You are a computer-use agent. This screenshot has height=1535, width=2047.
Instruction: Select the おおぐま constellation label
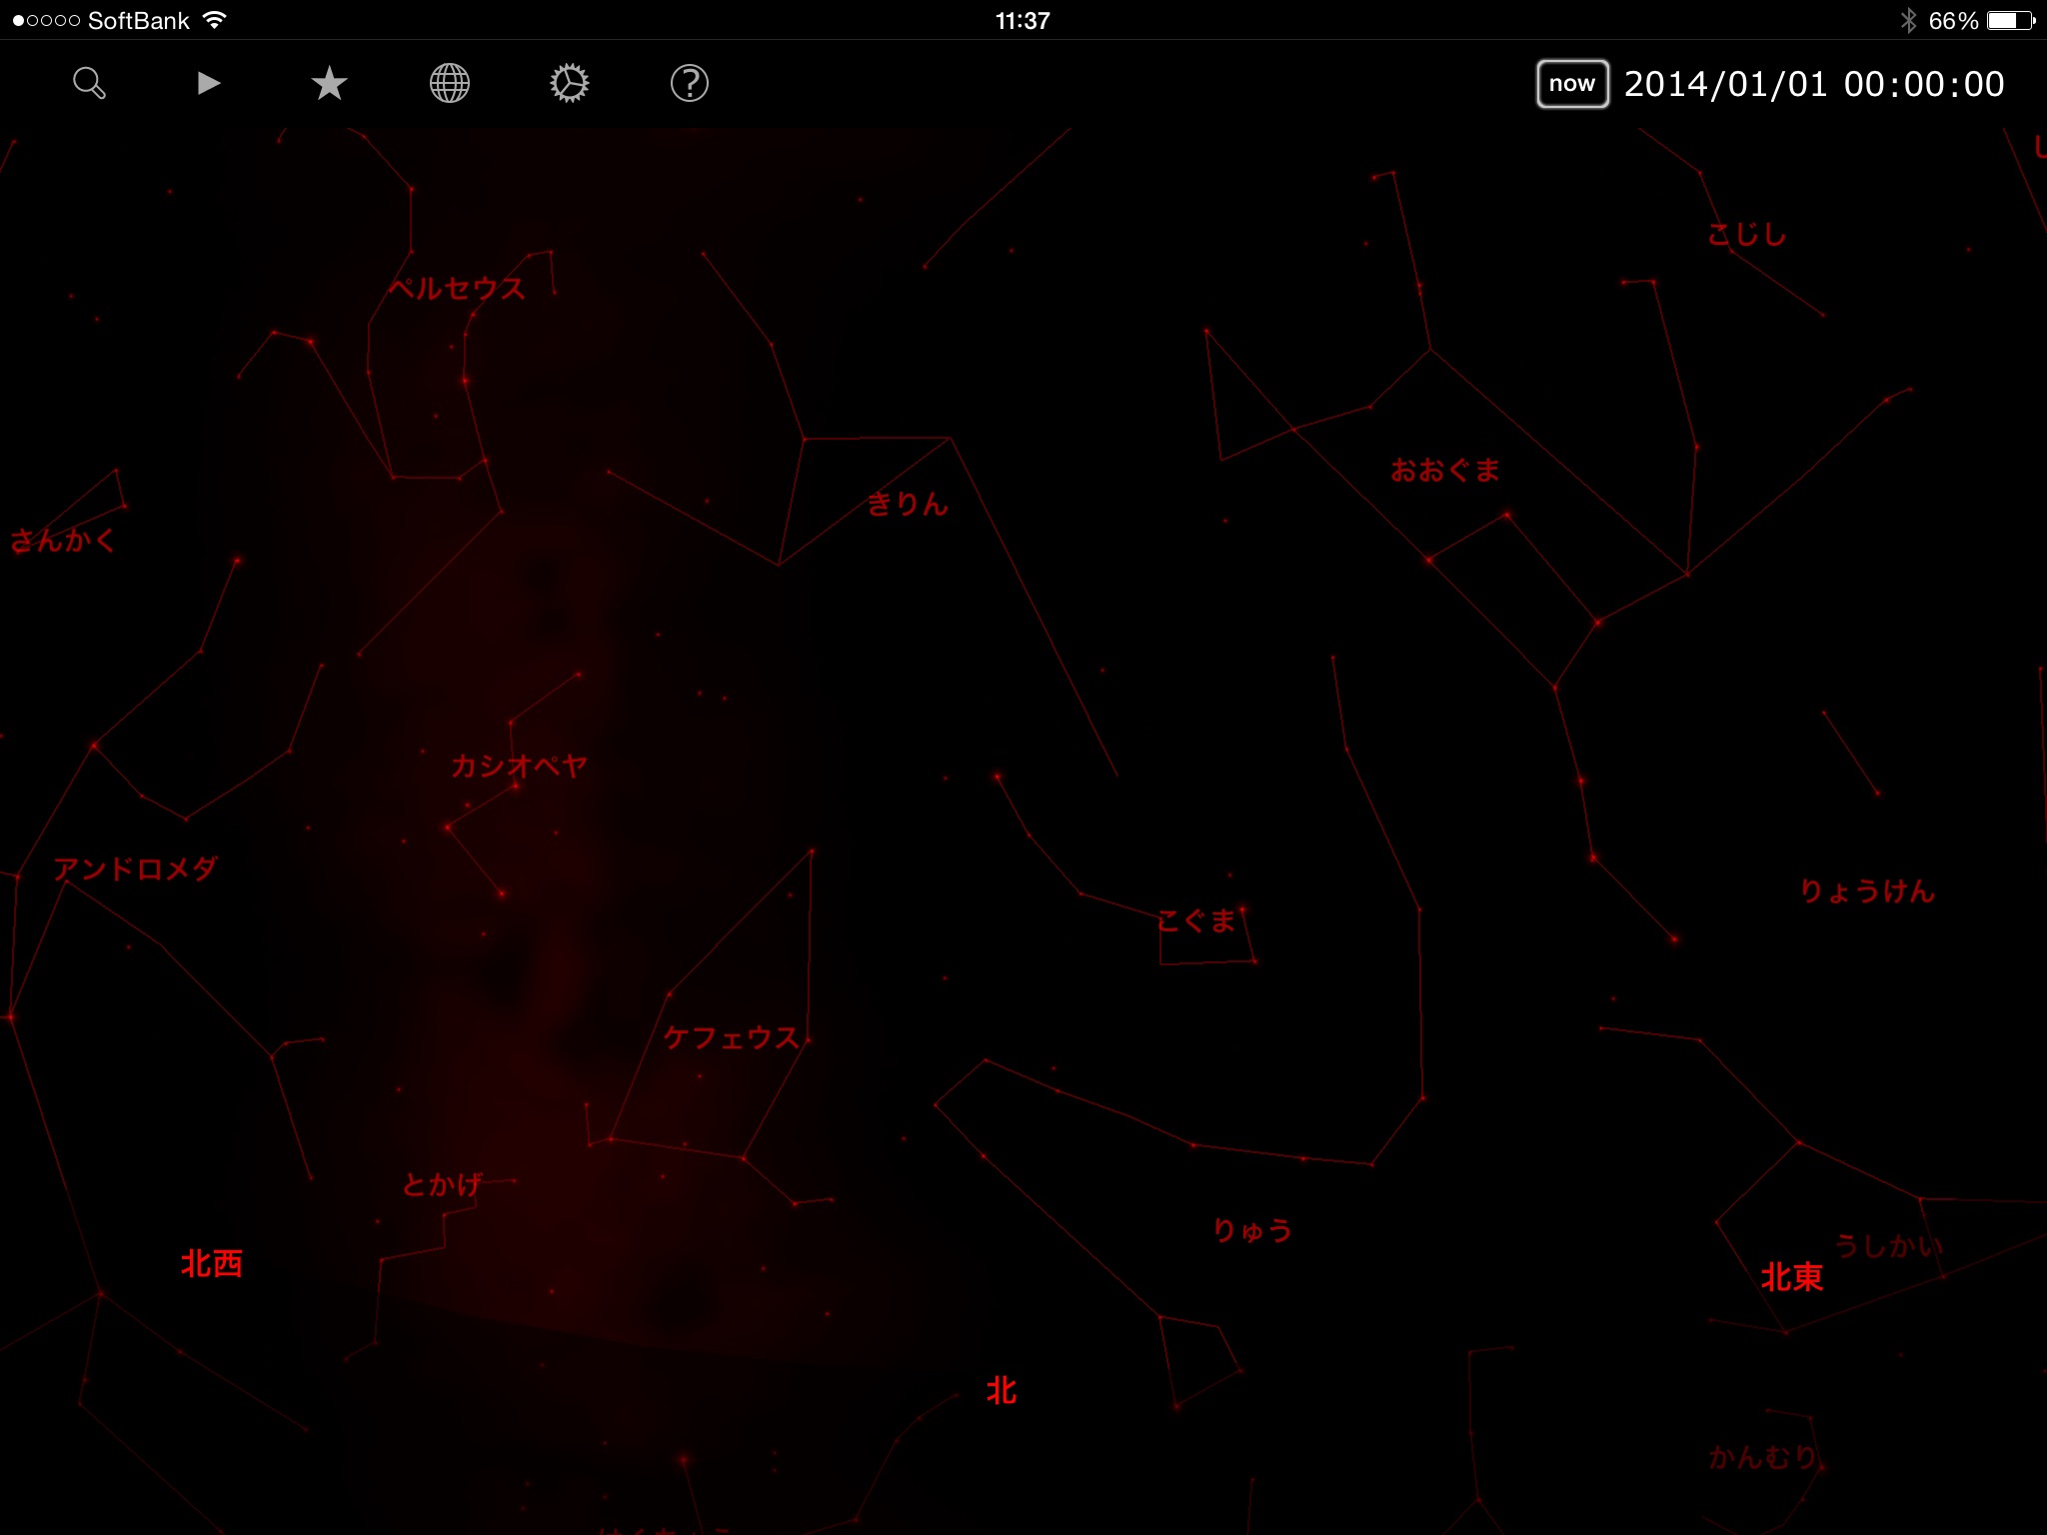pyautogui.click(x=1445, y=470)
